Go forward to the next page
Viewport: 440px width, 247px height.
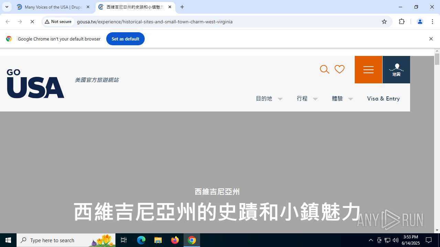(x=20, y=22)
